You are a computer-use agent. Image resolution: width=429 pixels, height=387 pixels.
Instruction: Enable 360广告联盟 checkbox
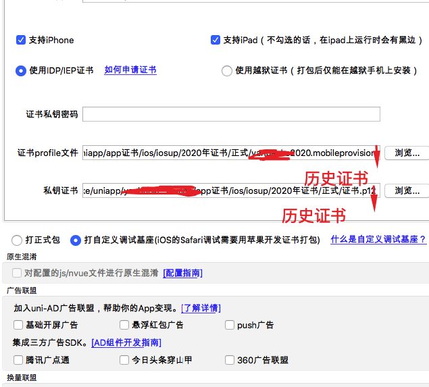pyautogui.click(x=230, y=360)
